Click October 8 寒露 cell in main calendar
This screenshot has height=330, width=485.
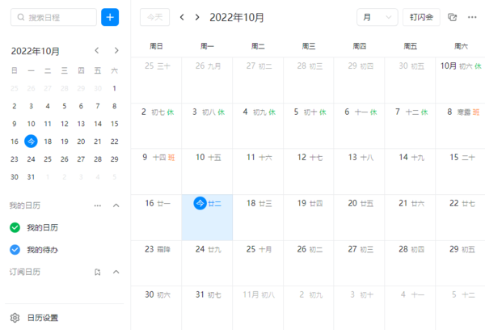[x=460, y=125]
